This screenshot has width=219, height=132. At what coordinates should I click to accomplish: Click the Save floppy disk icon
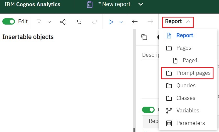tap(39, 22)
